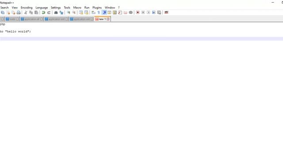This screenshot has height=159, width=283.
Task: Toggle the highlighted Indent Guide icon
Action: pyautogui.click(x=104, y=12)
